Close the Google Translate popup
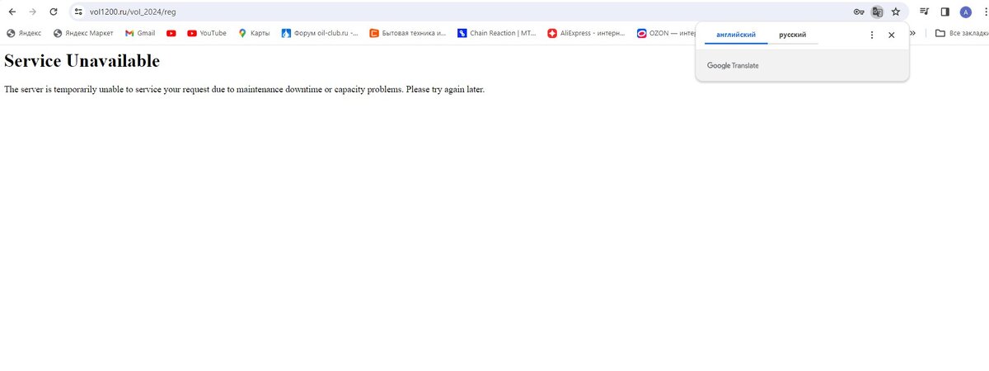Screen dimensions: 989x371 coord(891,35)
